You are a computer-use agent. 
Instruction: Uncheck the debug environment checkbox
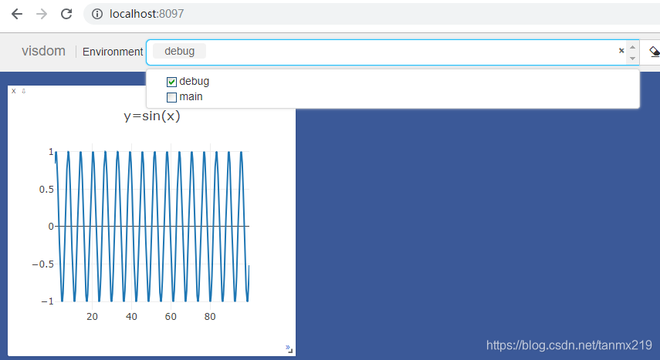pos(171,82)
